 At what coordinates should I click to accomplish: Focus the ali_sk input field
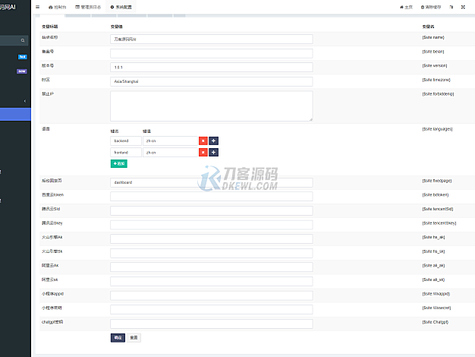[212, 282]
